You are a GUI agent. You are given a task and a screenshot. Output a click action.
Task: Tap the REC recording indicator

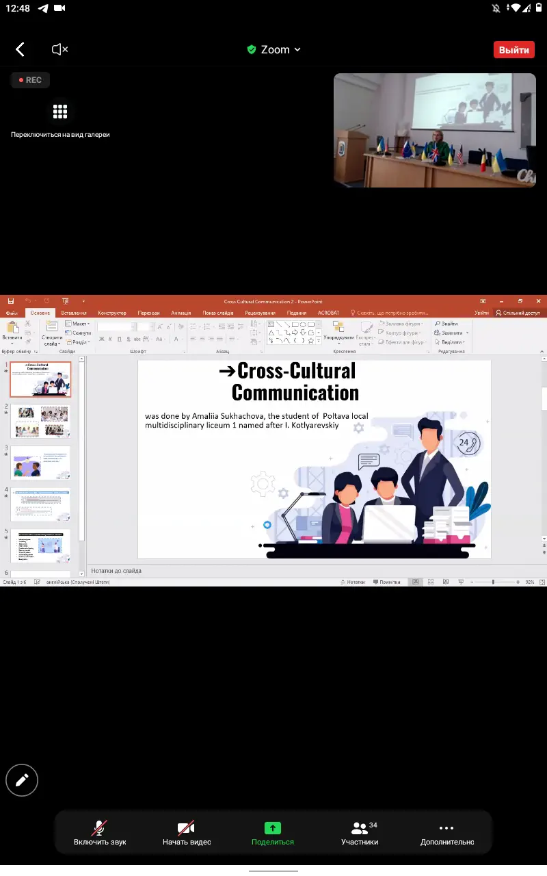click(30, 80)
